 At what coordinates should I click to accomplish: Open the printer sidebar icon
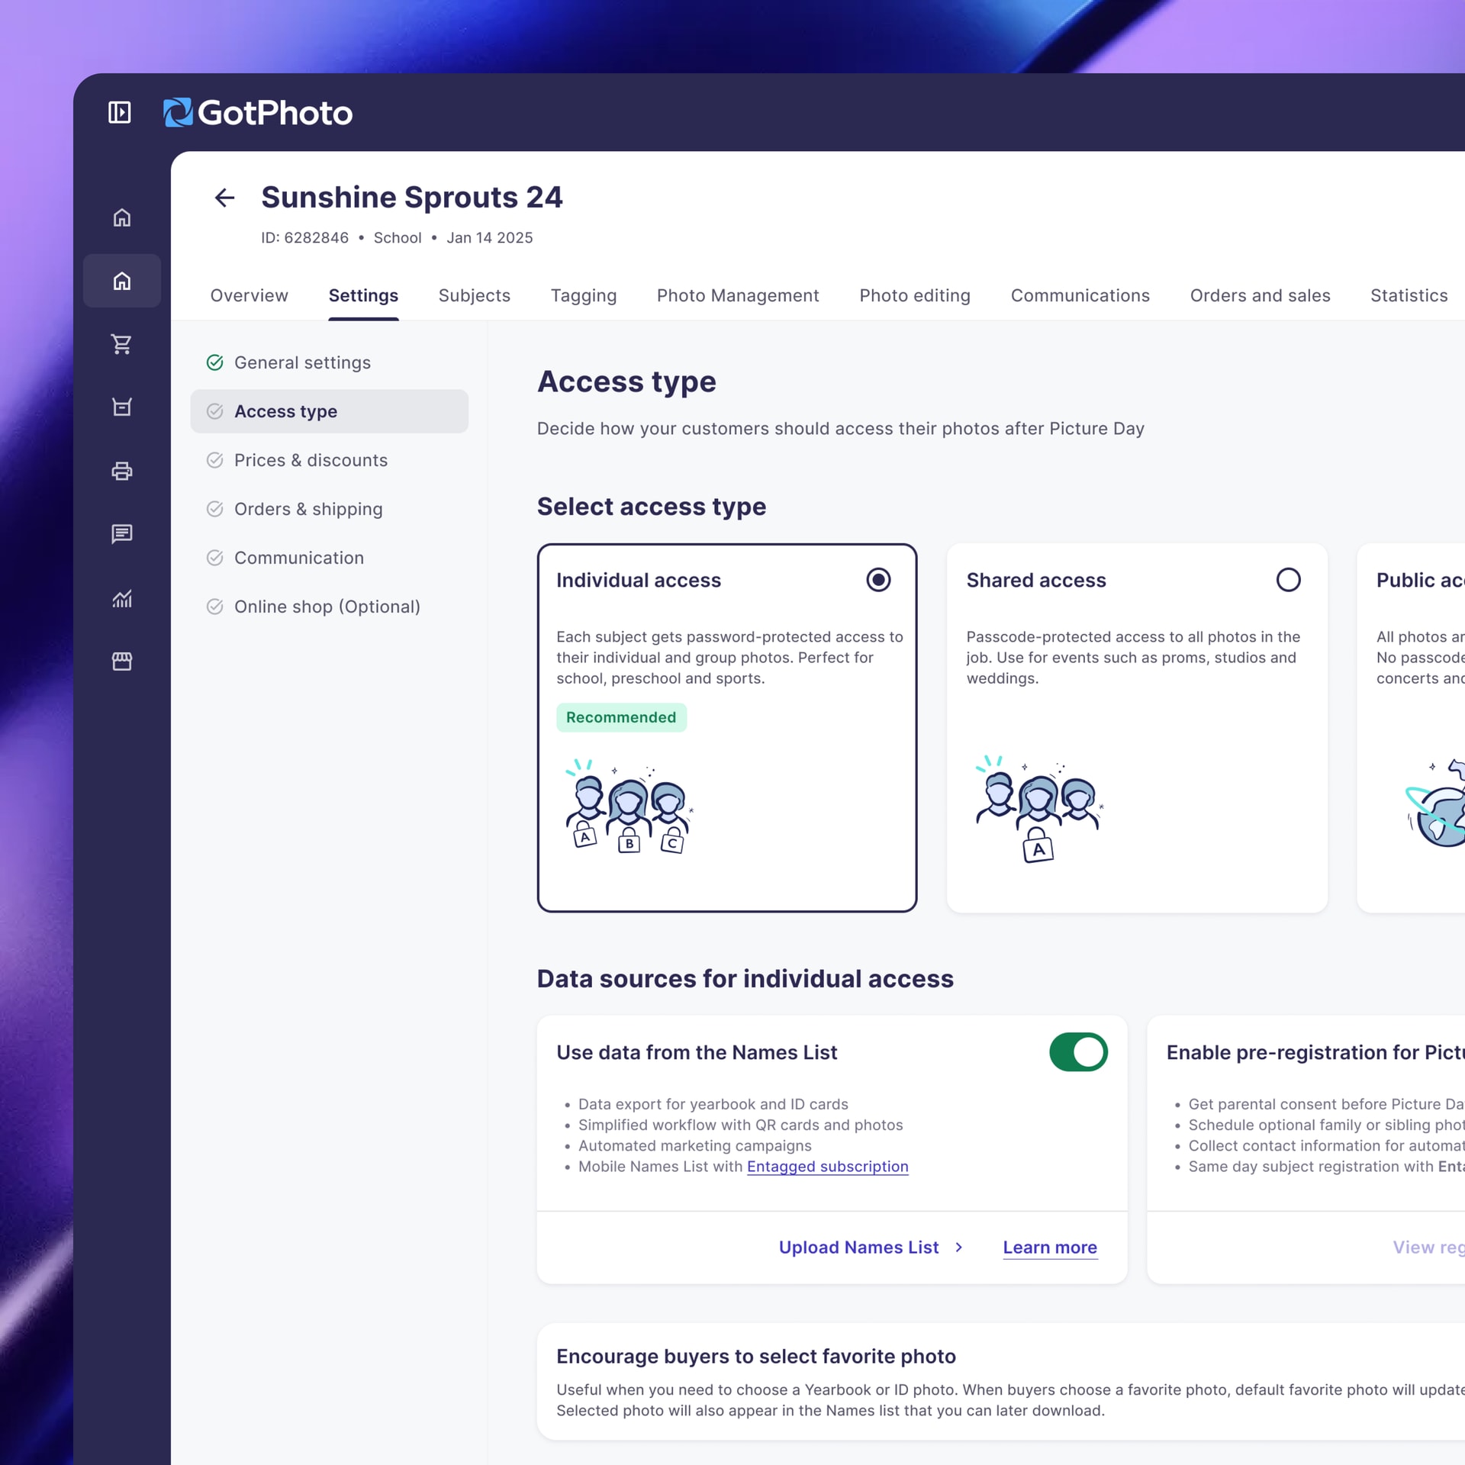point(122,471)
